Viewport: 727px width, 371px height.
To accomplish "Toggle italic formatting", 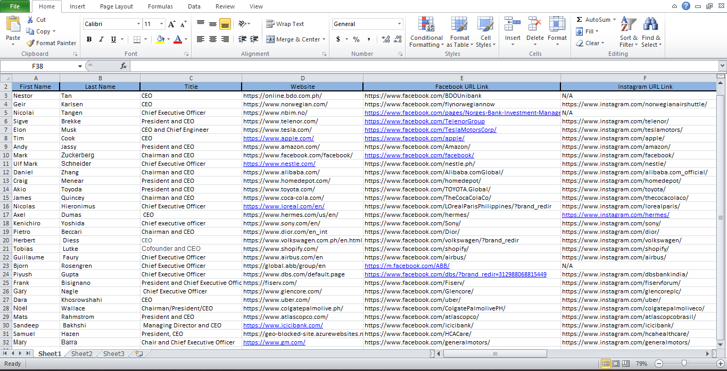I will (101, 39).
